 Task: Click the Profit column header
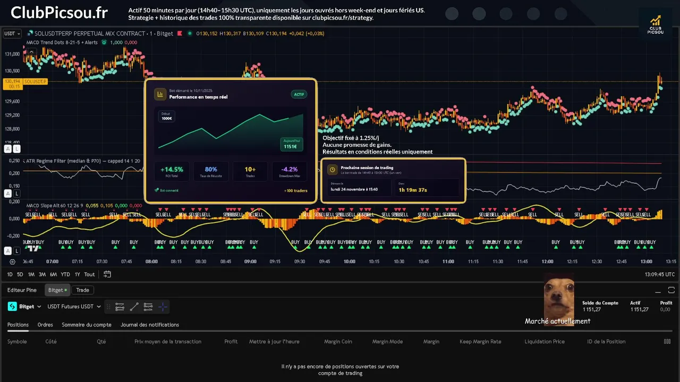(231, 342)
